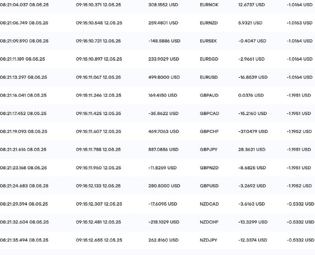Click the NZDCAD symbol cell

point(209,204)
